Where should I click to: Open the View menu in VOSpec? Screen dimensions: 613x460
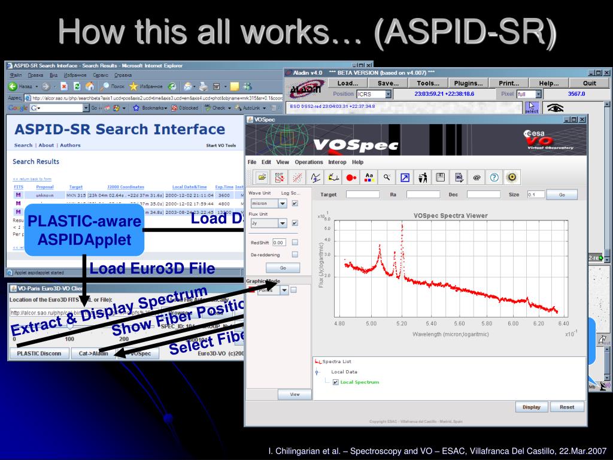[283, 162]
